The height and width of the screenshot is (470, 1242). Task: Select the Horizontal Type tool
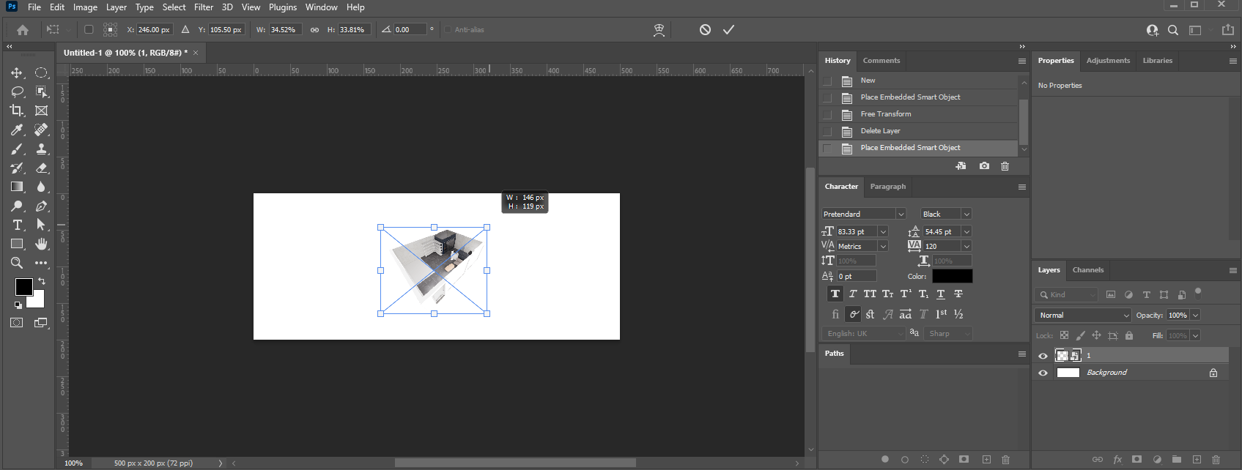(16, 225)
